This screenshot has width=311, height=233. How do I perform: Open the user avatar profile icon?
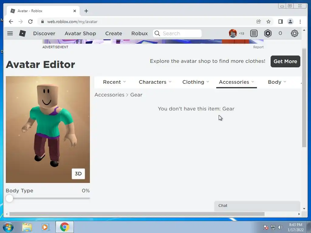pyautogui.click(x=233, y=33)
